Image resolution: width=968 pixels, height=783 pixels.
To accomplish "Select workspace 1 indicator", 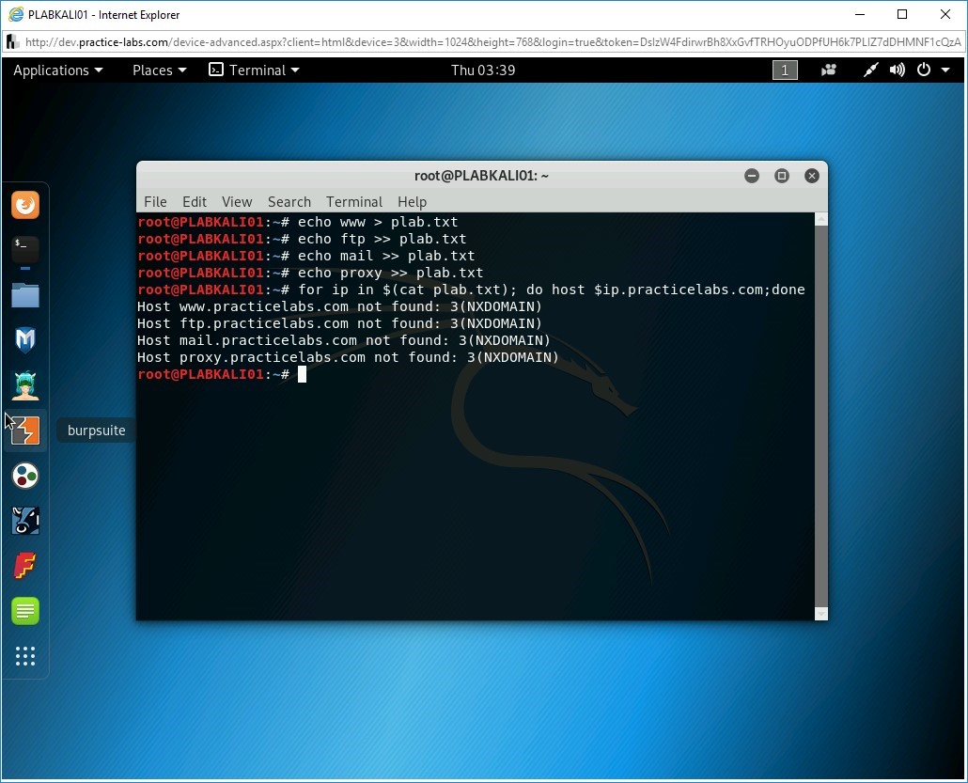I will point(785,70).
